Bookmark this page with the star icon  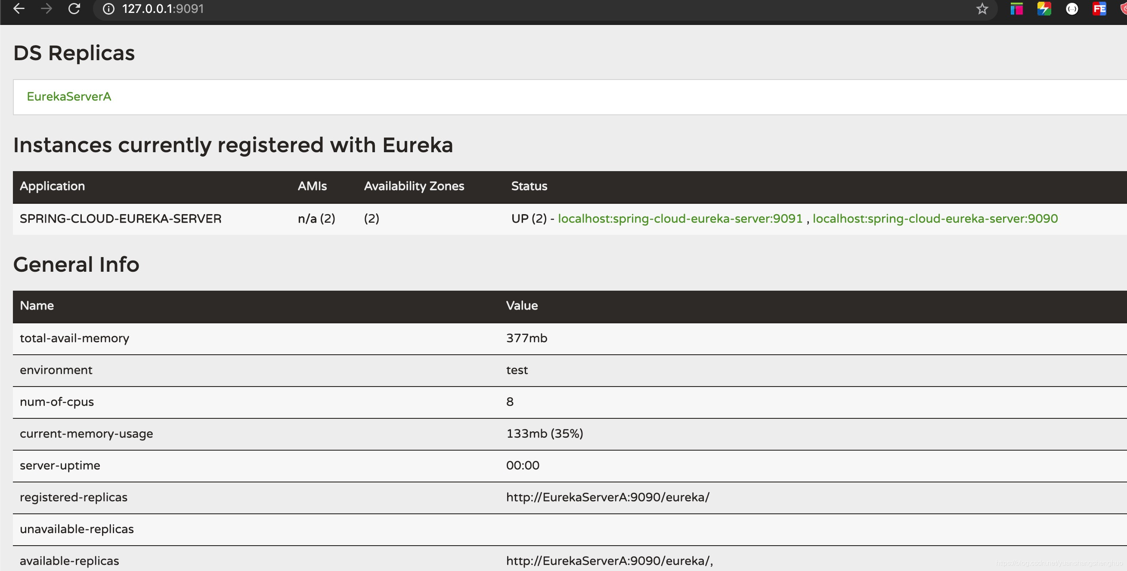pyautogui.click(x=982, y=9)
